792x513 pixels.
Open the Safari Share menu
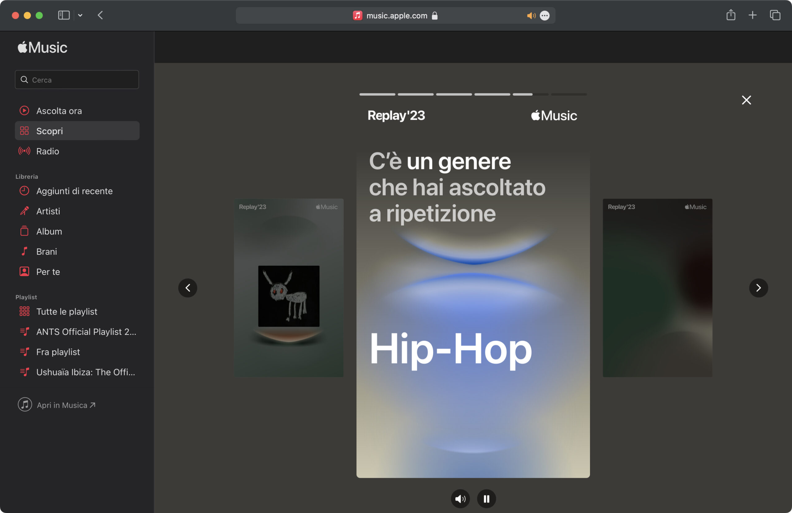tap(731, 15)
